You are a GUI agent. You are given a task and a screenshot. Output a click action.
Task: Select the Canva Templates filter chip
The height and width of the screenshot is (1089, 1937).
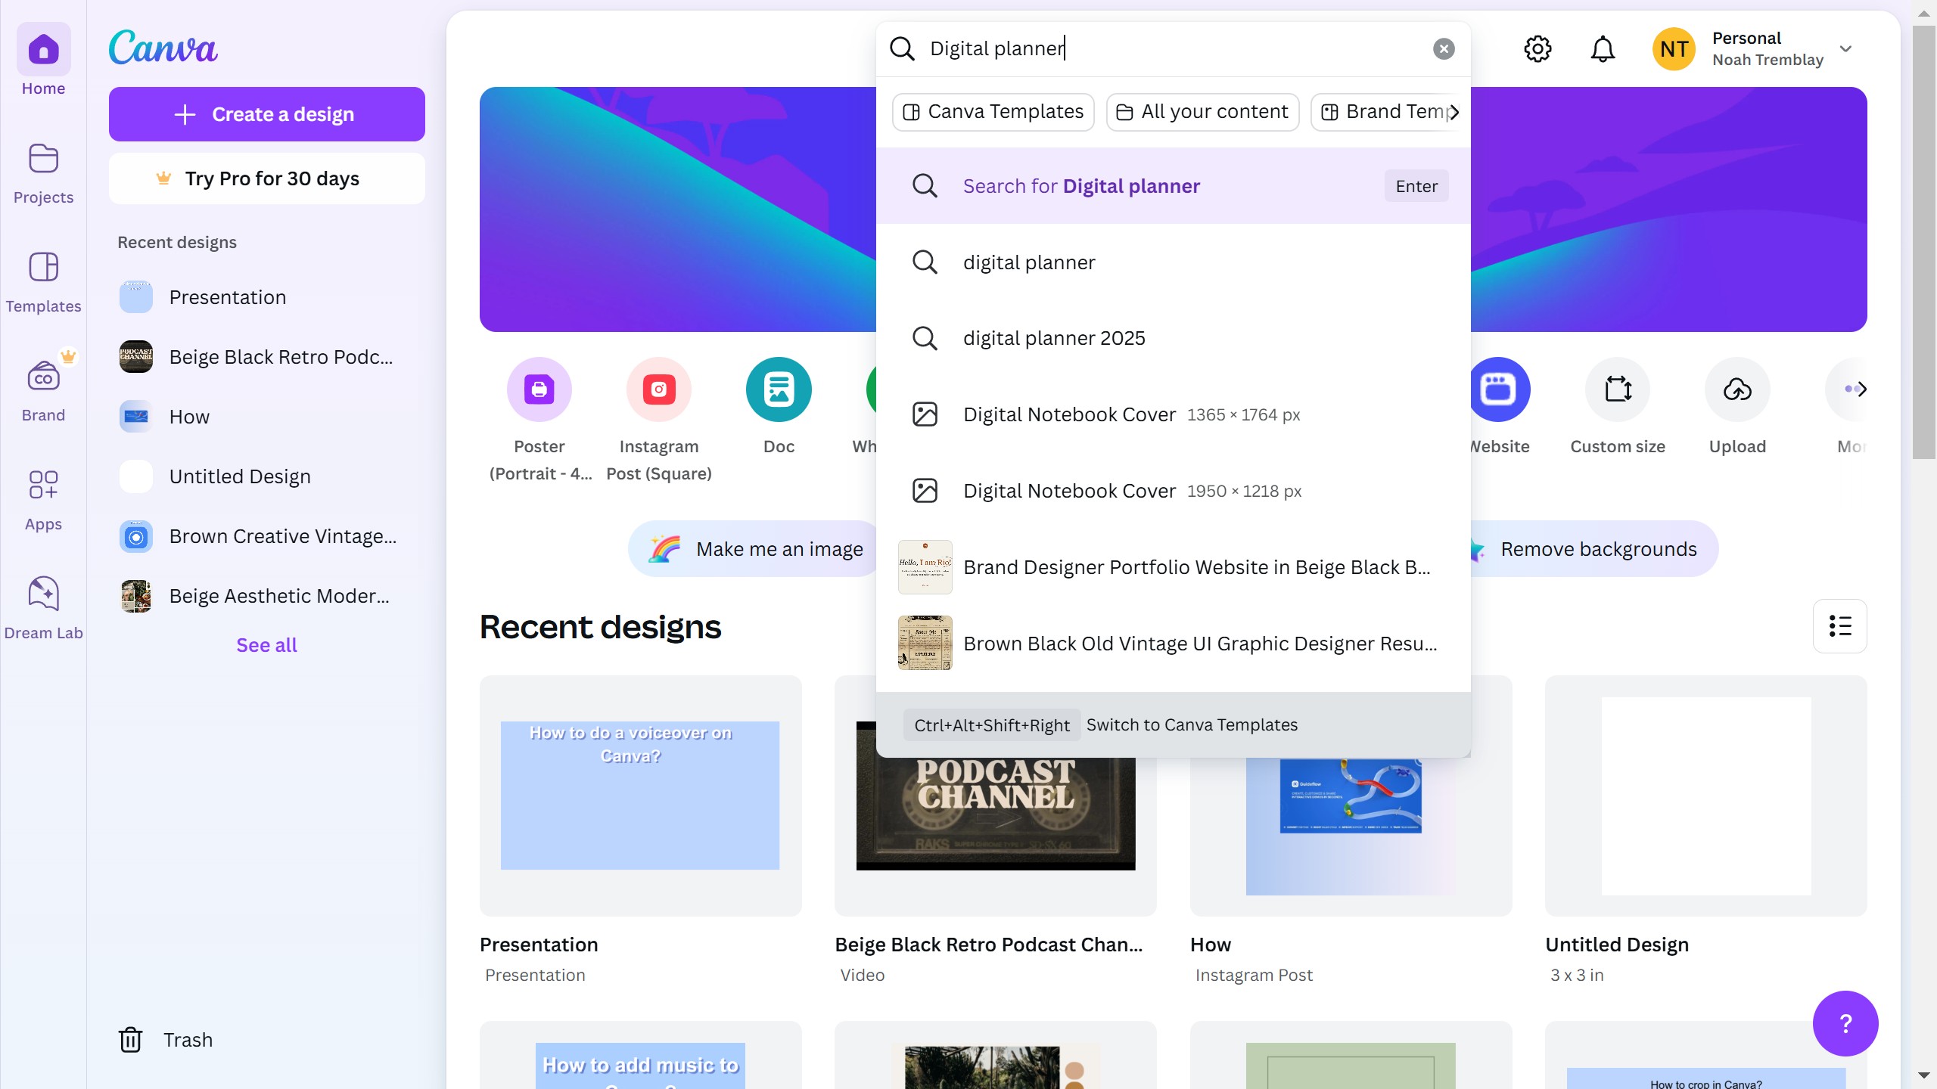993,112
